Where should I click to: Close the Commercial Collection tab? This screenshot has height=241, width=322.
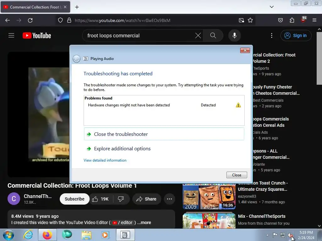point(65,7)
